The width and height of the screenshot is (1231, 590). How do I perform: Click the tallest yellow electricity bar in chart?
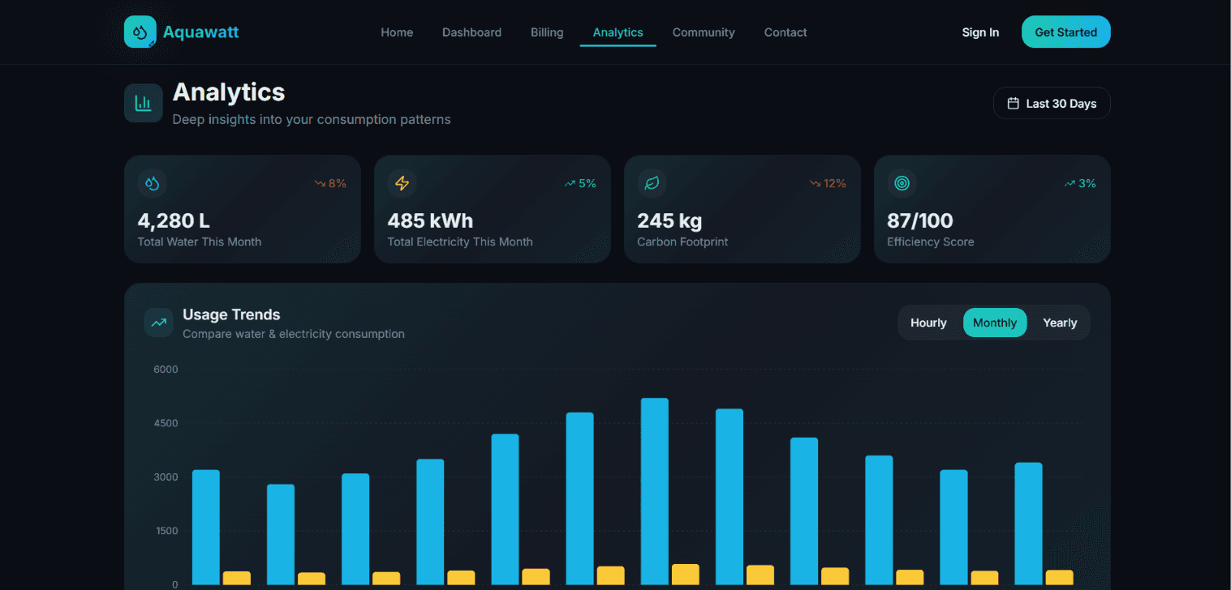686,575
